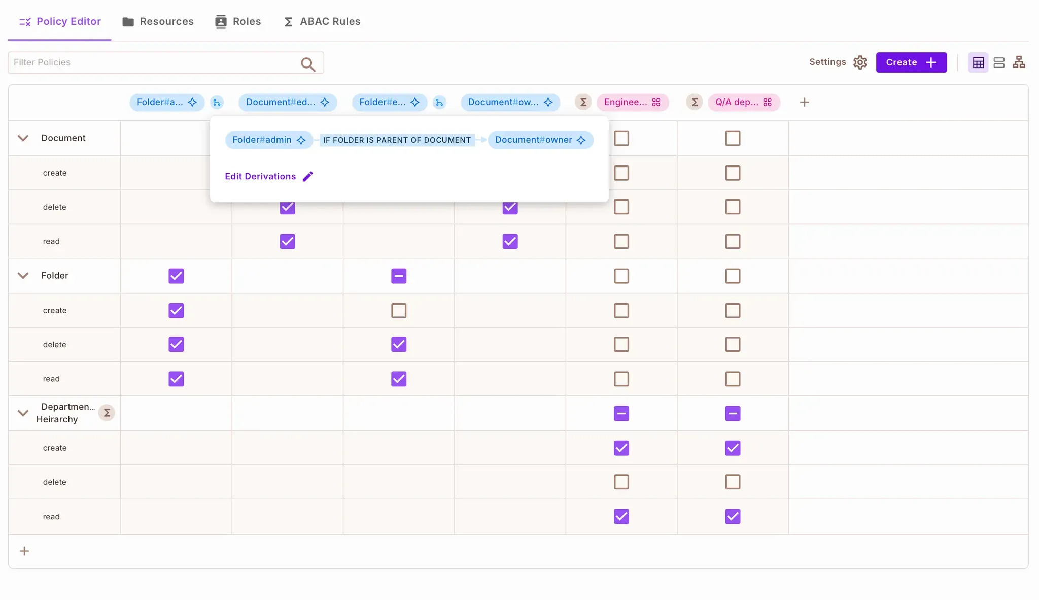Image resolution: width=1039 pixels, height=600 pixels.
Task: Click the Create button
Action: [x=911, y=62]
